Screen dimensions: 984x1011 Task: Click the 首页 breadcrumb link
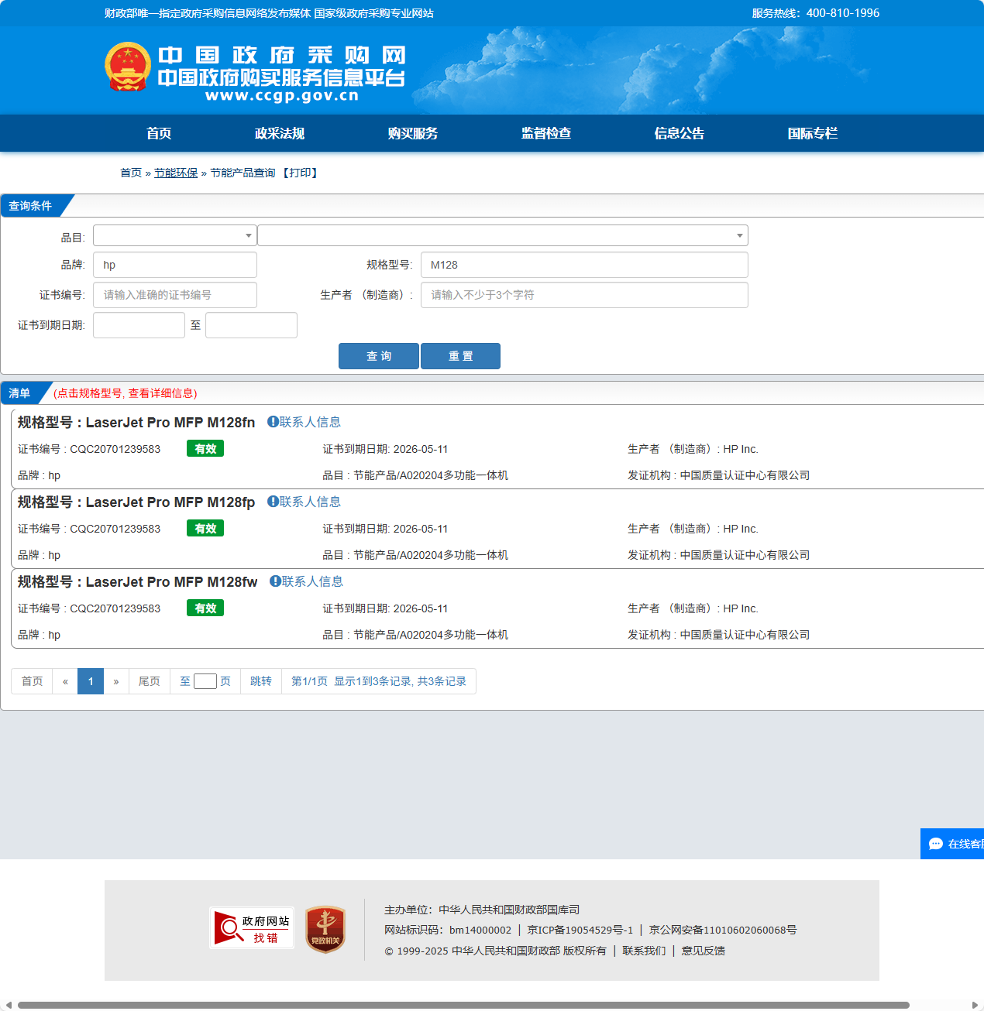coord(131,173)
